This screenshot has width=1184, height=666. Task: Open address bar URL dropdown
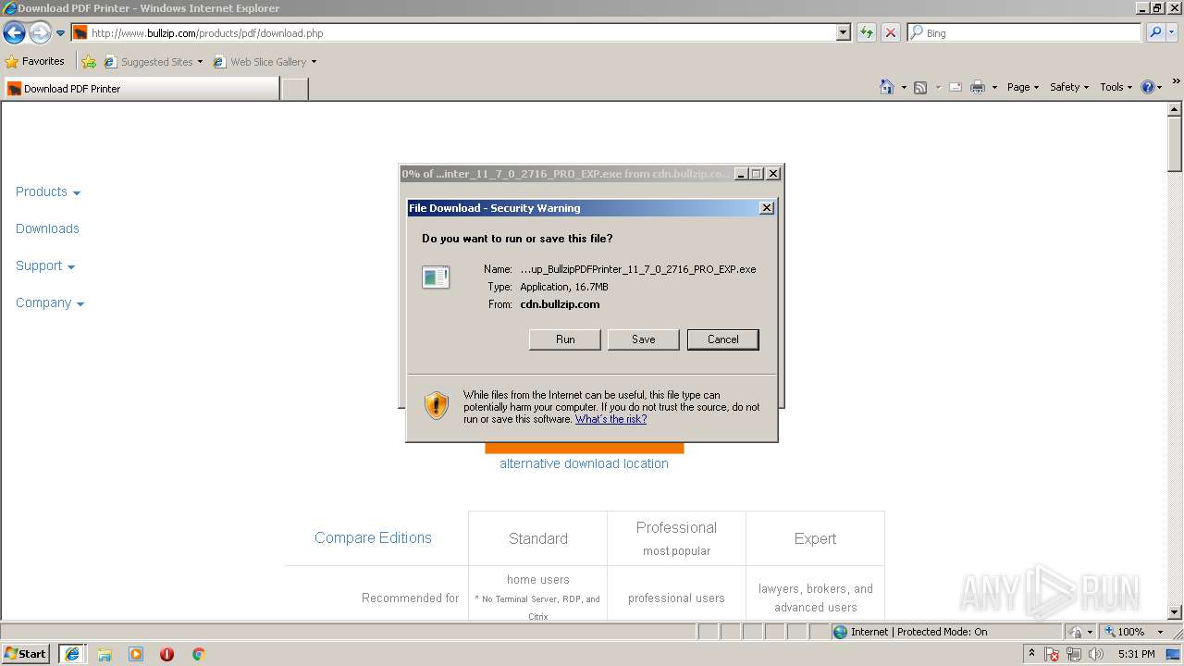tap(844, 32)
